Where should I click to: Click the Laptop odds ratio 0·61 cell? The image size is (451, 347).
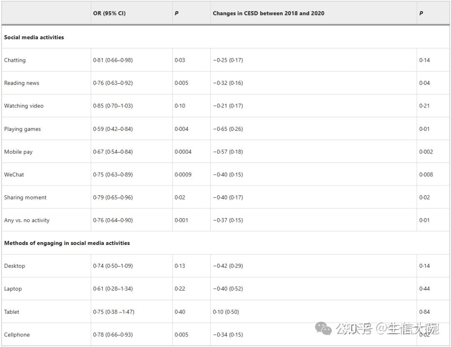point(113,288)
